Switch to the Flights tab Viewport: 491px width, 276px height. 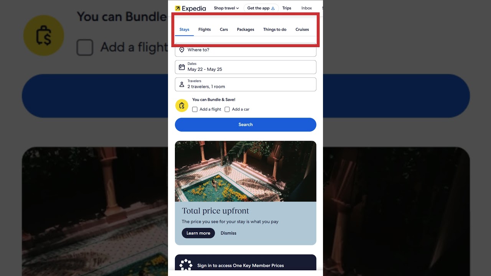[x=204, y=30]
